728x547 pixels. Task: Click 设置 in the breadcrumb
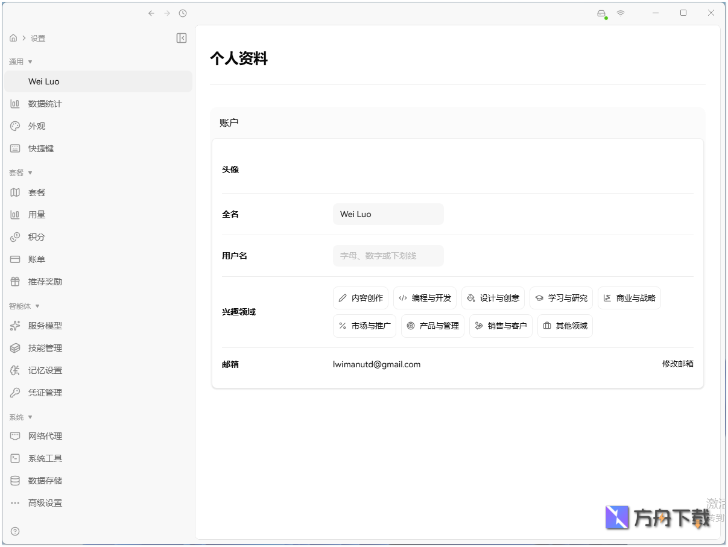click(x=37, y=37)
